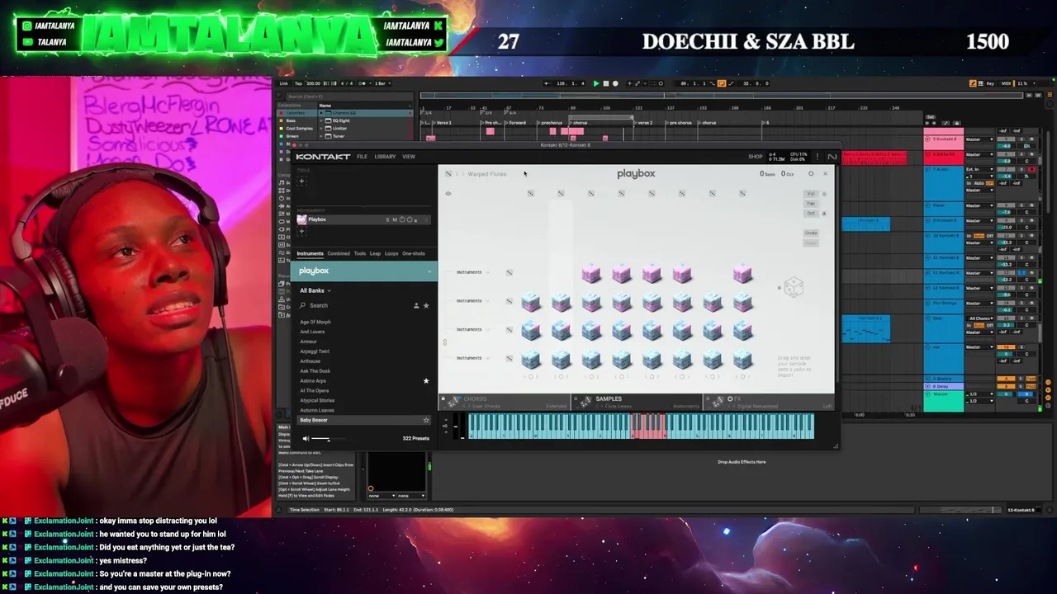Toggle the FX power button
The height and width of the screenshot is (594, 1057).
pos(729,399)
